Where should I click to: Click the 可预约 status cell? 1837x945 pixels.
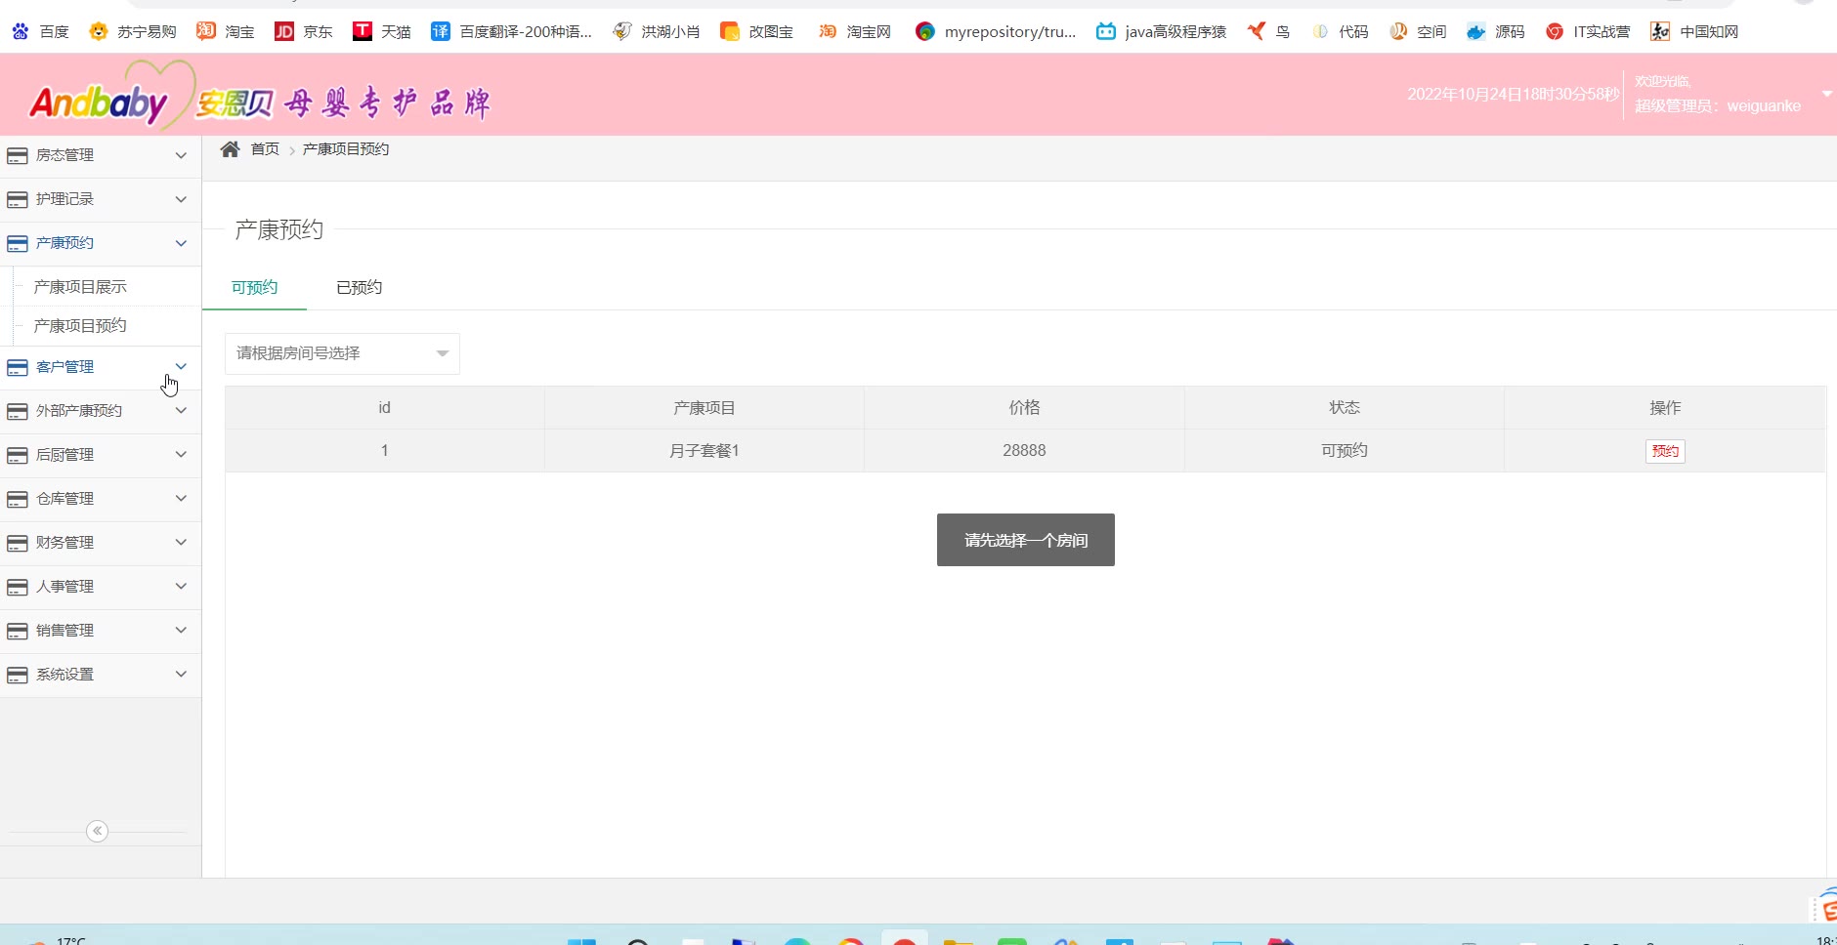[x=1345, y=450]
